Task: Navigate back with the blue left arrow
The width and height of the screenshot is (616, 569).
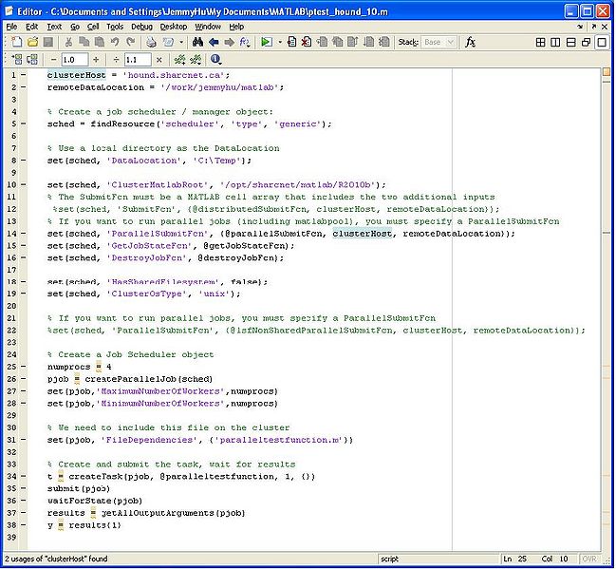Action: coord(215,43)
